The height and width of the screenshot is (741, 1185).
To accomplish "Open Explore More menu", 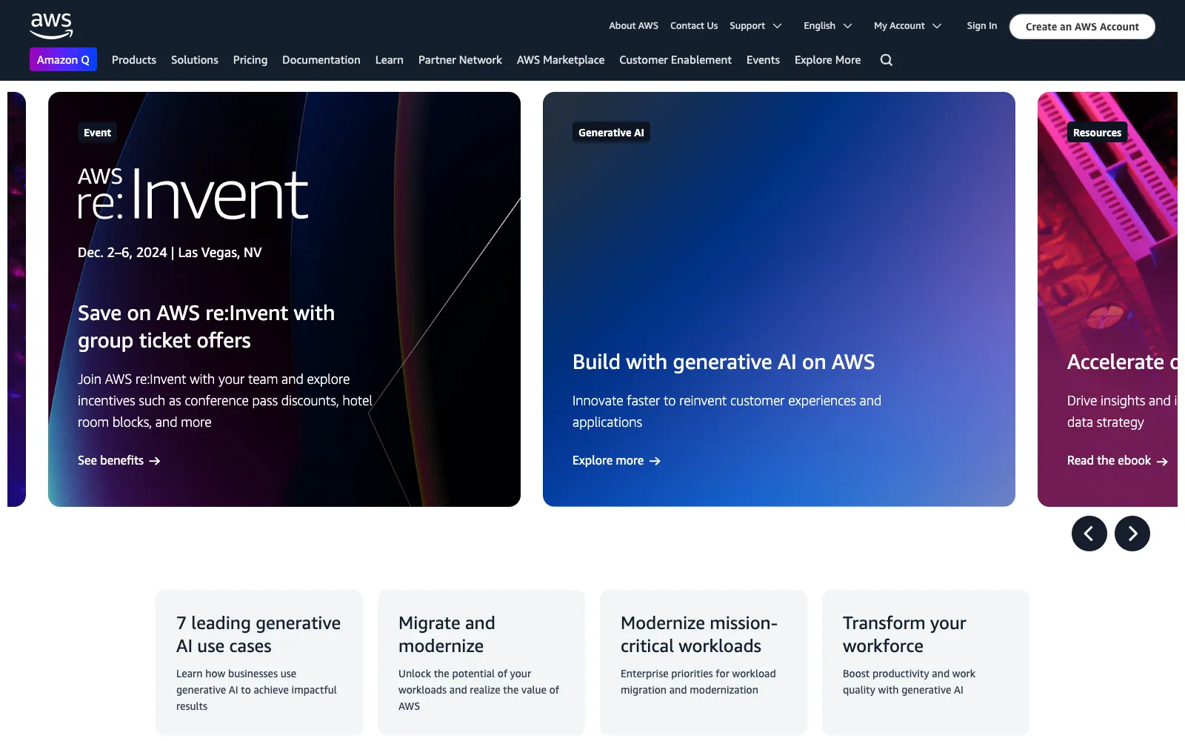I will (827, 60).
